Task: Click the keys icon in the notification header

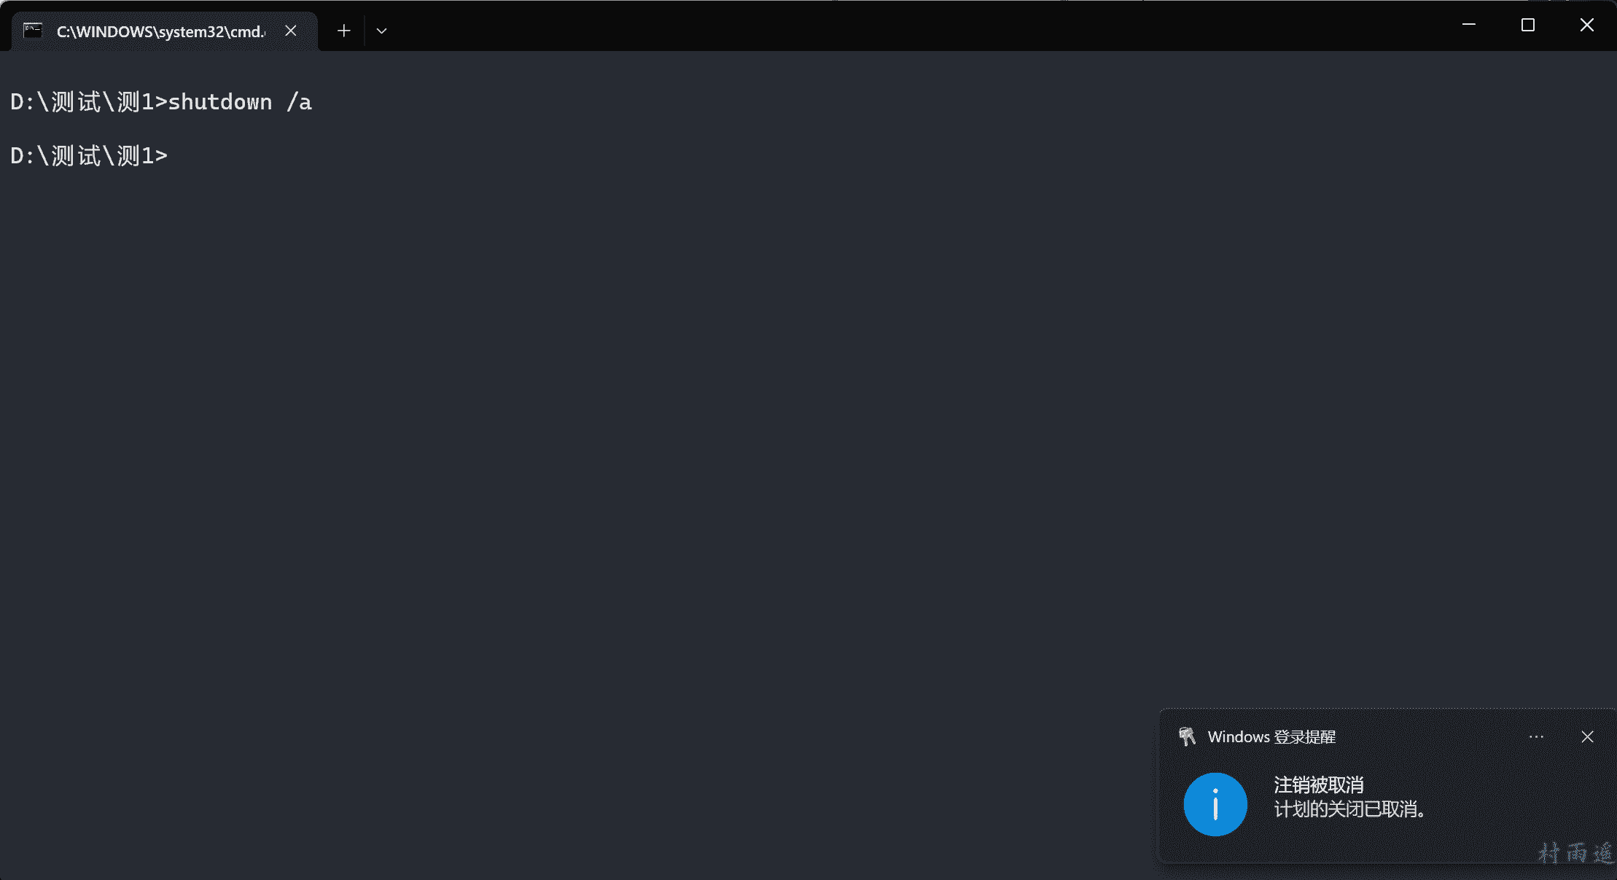Action: tap(1187, 736)
